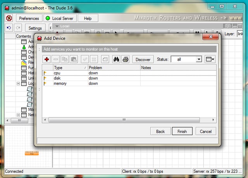Click the two-column pane layout icon

click(230, 26)
